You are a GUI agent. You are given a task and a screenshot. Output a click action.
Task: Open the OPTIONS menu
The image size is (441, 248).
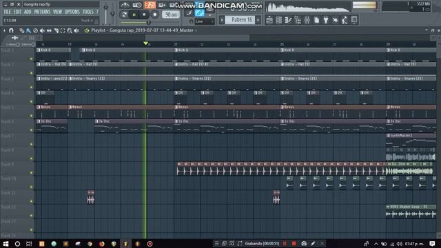(72, 12)
